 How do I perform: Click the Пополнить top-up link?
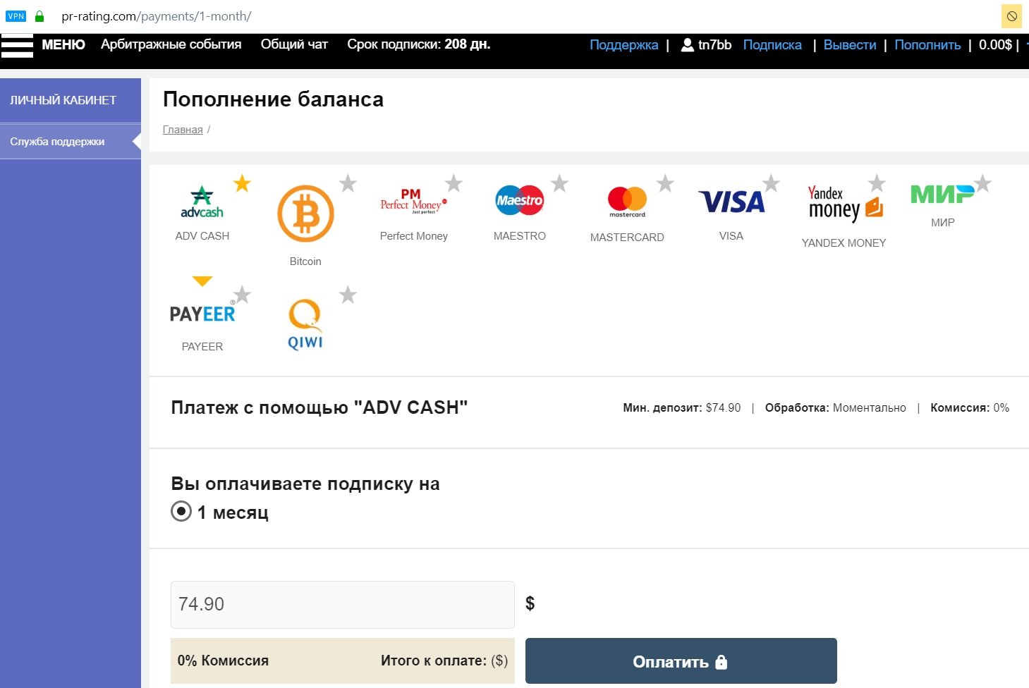pos(927,45)
